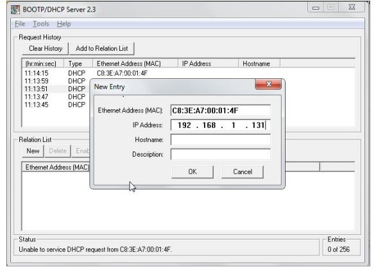Select the 11:13:47 request history row
Image resolution: width=376 pixels, height=269 pixels.
56,97
